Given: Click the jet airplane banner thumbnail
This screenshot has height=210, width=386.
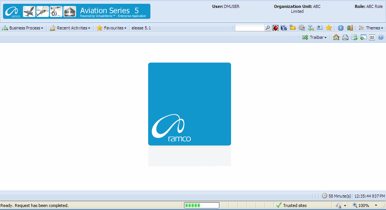Looking at the screenshot, I should point(29,12).
